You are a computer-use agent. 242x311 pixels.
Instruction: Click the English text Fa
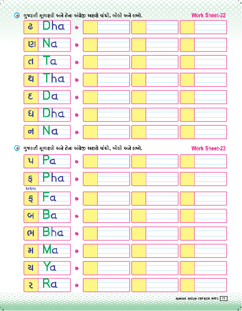coord(50,198)
